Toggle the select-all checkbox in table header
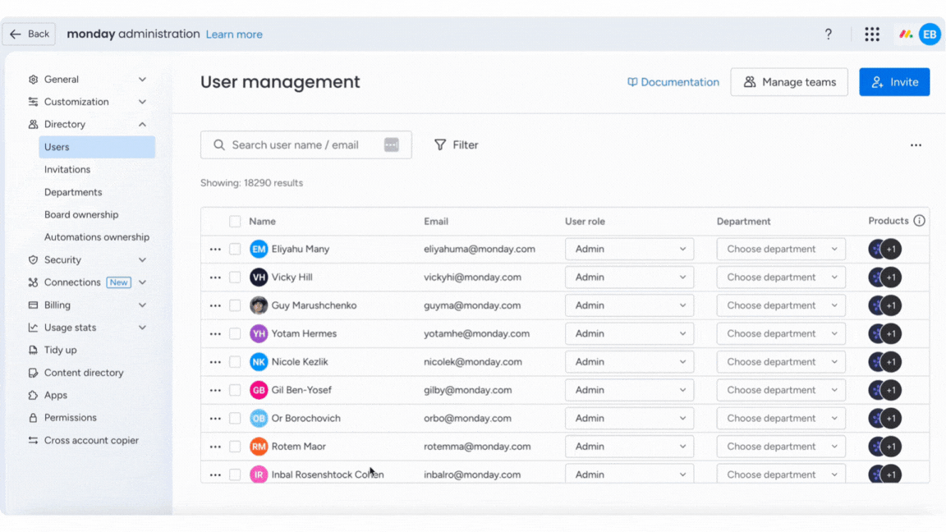The width and height of the screenshot is (946, 532). point(235,222)
